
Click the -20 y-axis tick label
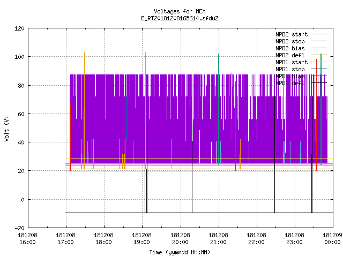19,228
